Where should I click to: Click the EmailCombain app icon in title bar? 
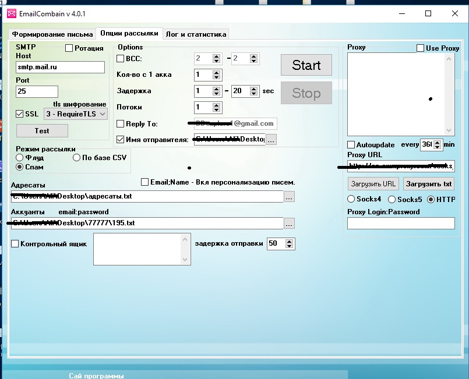coord(12,14)
